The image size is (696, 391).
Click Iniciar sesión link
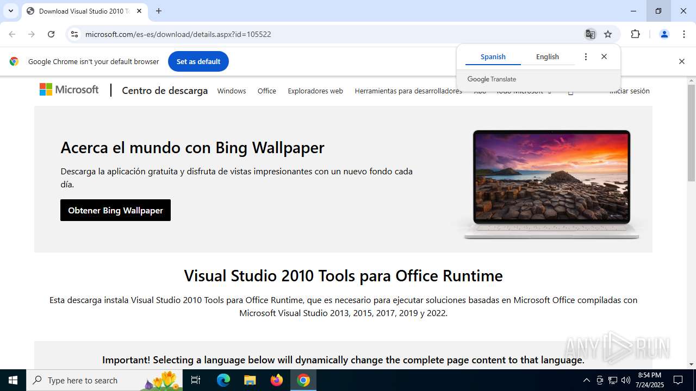point(630,91)
